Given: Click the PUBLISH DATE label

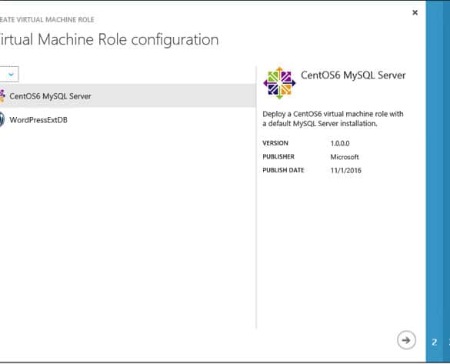Looking at the screenshot, I should [283, 170].
